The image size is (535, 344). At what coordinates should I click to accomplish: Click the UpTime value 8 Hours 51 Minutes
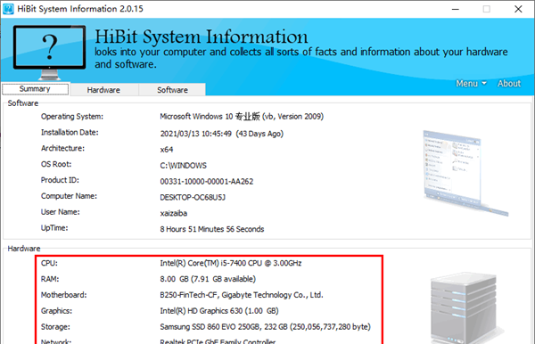click(212, 229)
